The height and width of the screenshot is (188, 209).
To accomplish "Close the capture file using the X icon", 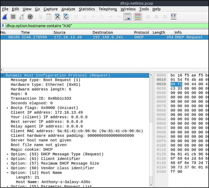I will [57, 17].
